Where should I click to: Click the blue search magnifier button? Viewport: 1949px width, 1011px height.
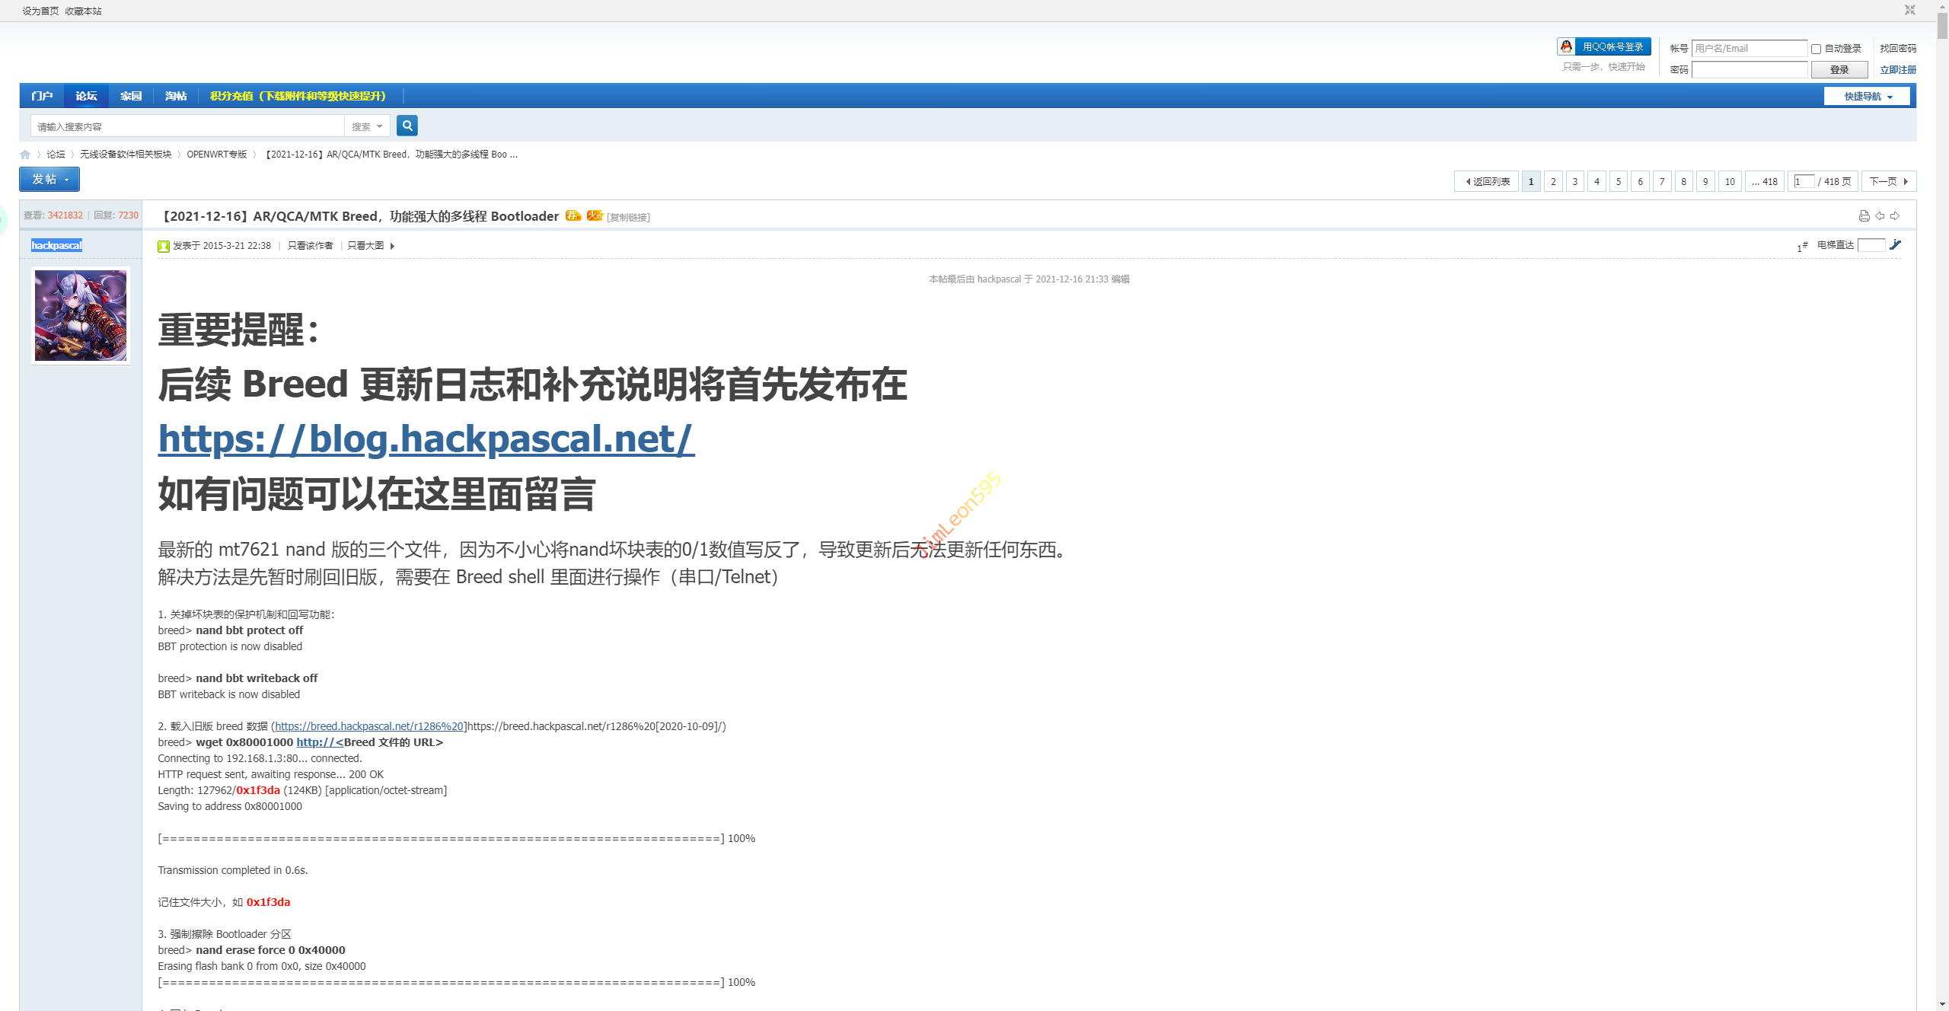click(x=407, y=126)
